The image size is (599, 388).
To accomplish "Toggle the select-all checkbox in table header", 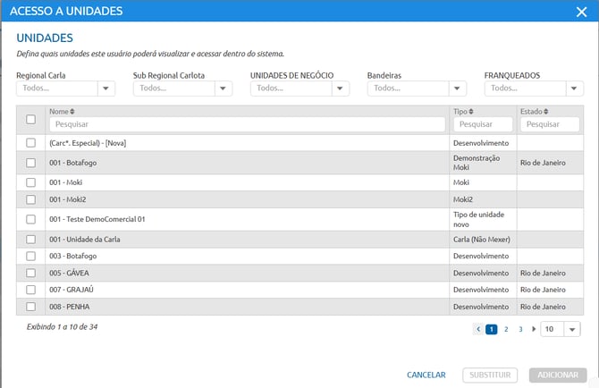I will (x=31, y=119).
